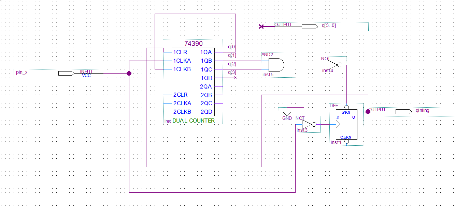This screenshot has width=455, height=207.
Task: Click the inst4 instance name
Action: pos(328,71)
